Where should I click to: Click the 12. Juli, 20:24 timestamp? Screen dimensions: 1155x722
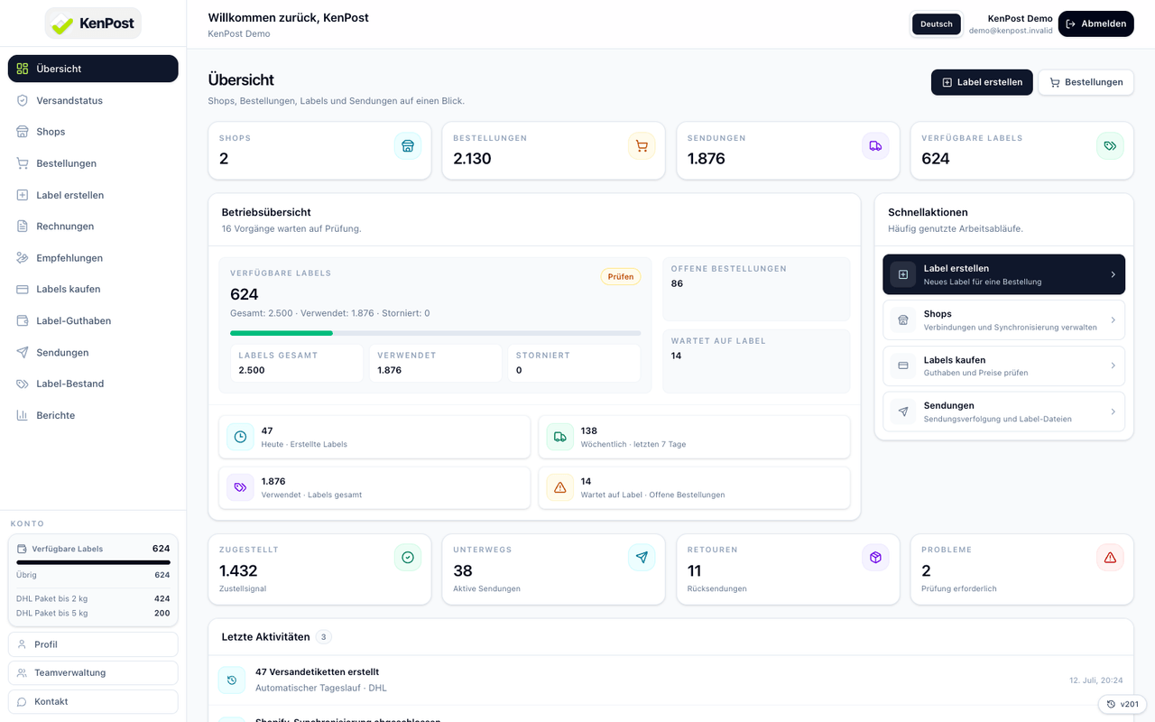[1096, 680]
